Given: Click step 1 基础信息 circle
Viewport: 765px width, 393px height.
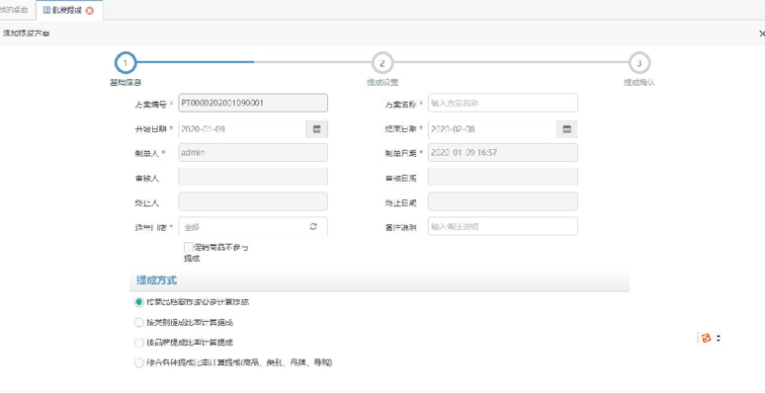Looking at the screenshot, I should 126,63.
